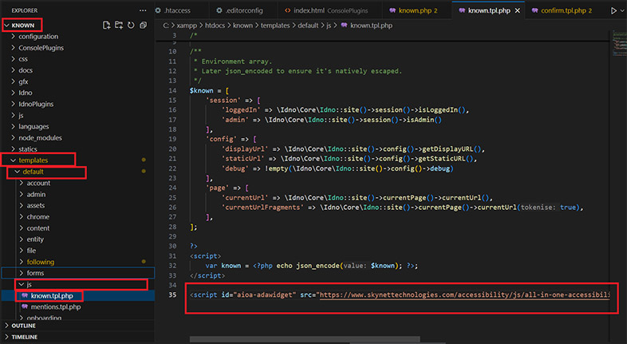Expand the entity folder

(x=35, y=239)
